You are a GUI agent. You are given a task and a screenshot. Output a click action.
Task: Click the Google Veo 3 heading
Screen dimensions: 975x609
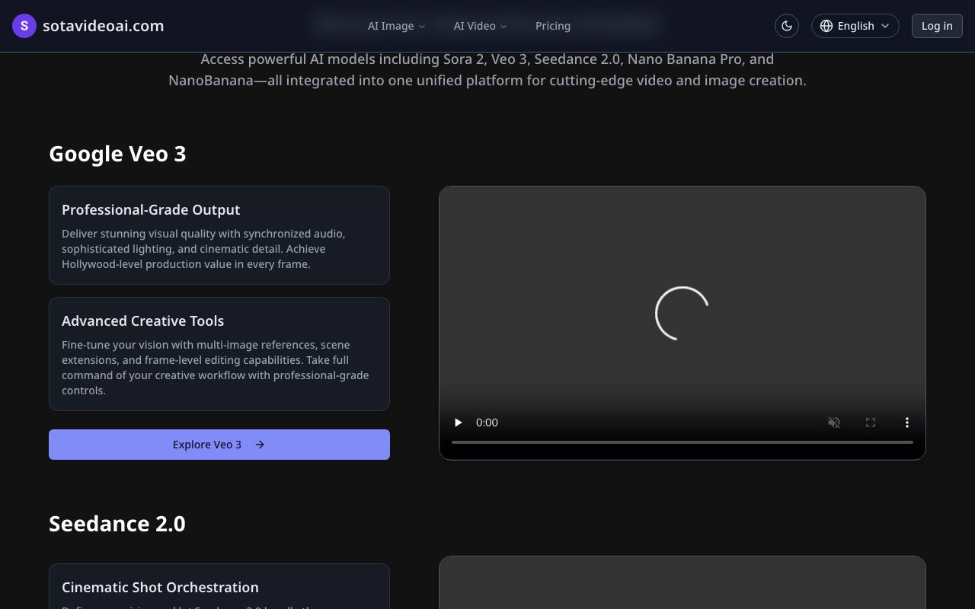point(117,154)
